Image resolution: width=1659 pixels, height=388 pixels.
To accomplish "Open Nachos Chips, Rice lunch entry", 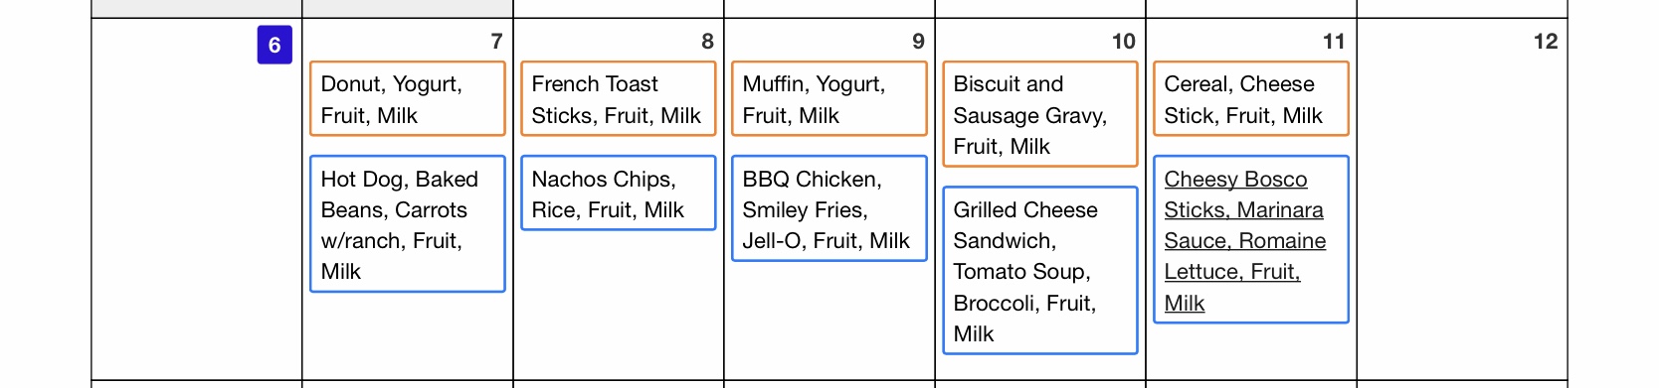I will [619, 194].
